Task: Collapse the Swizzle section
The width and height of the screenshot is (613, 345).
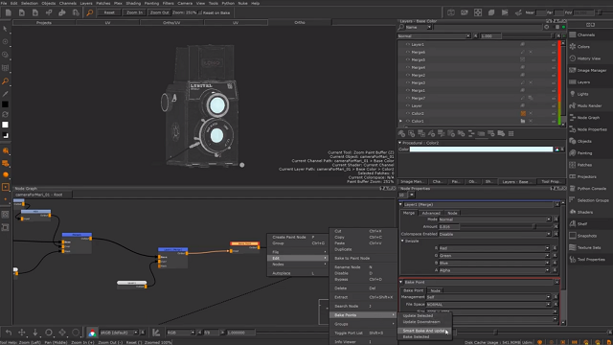Action: coord(402,241)
